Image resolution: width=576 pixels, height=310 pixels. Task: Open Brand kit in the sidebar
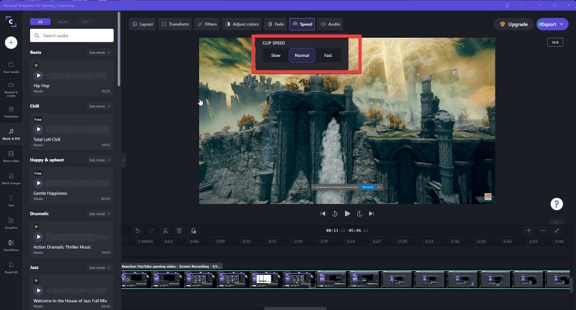(x=11, y=267)
